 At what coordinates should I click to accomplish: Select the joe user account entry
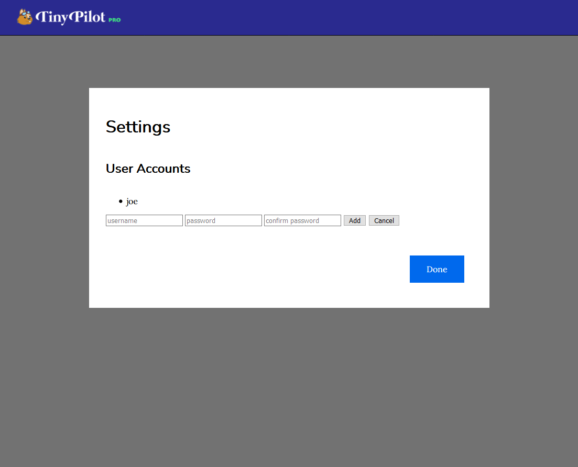coord(132,202)
